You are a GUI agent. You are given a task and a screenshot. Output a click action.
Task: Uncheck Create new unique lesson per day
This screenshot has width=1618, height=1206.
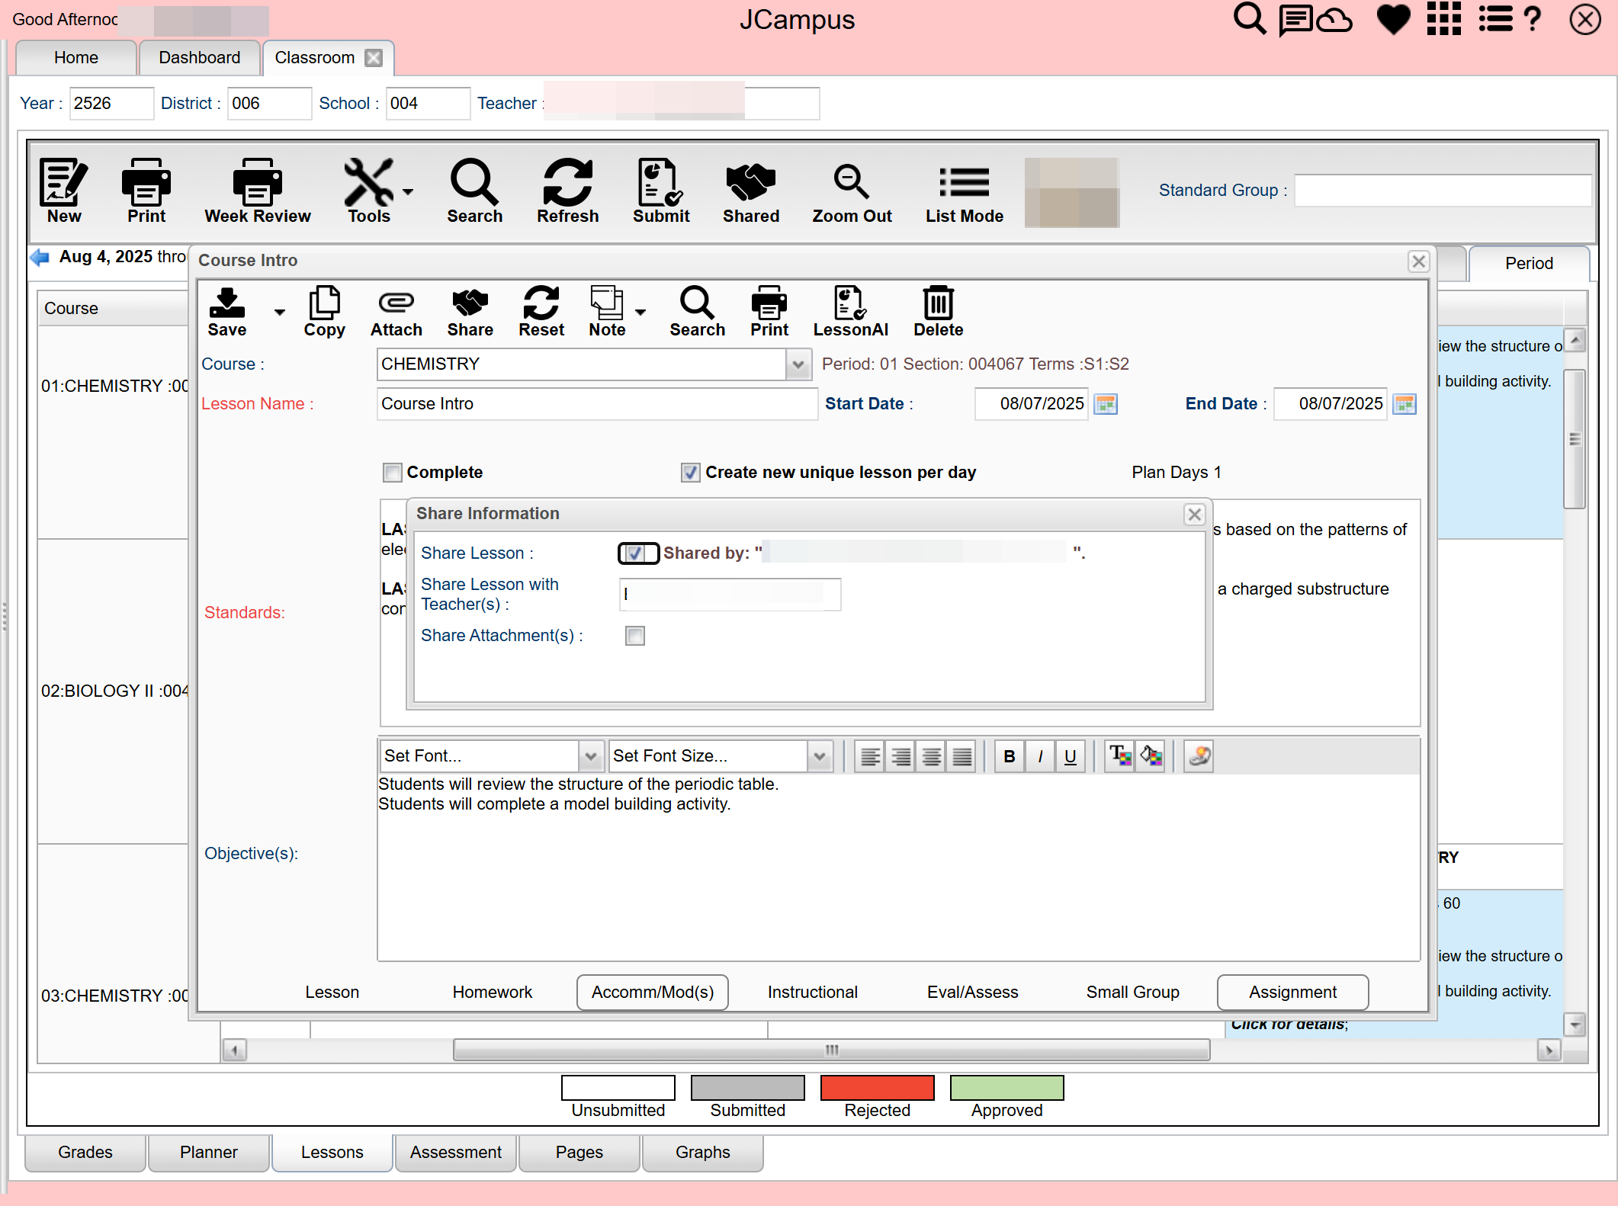tap(691, 473)
